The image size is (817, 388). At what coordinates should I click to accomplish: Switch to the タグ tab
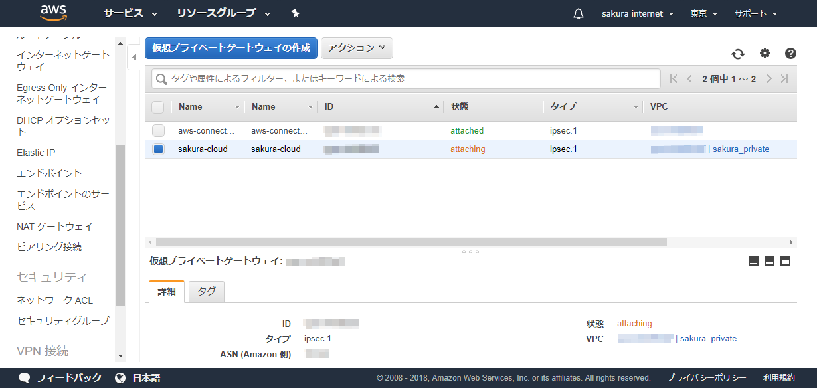pyautogui.click(x=207, y=292)
